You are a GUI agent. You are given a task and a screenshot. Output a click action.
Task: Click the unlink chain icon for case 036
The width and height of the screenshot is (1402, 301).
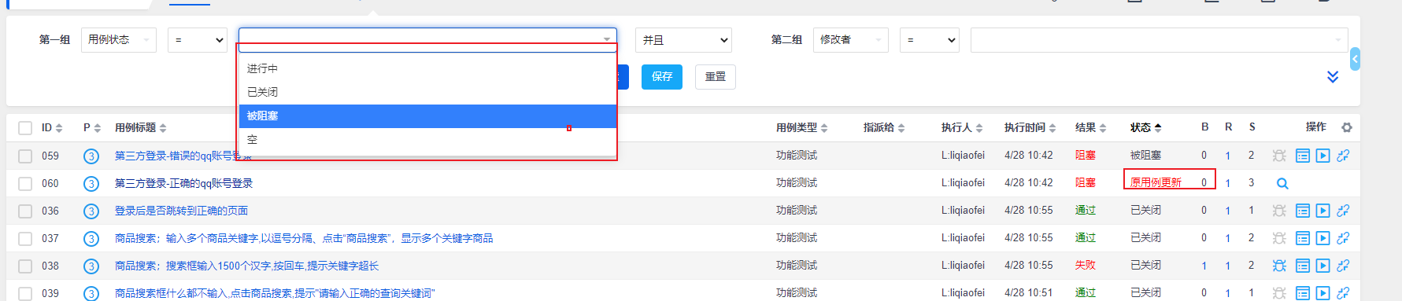point(1343,211)
